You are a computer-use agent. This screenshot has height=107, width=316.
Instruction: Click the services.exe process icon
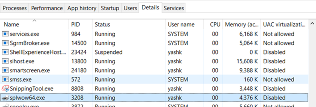point(5,34)
